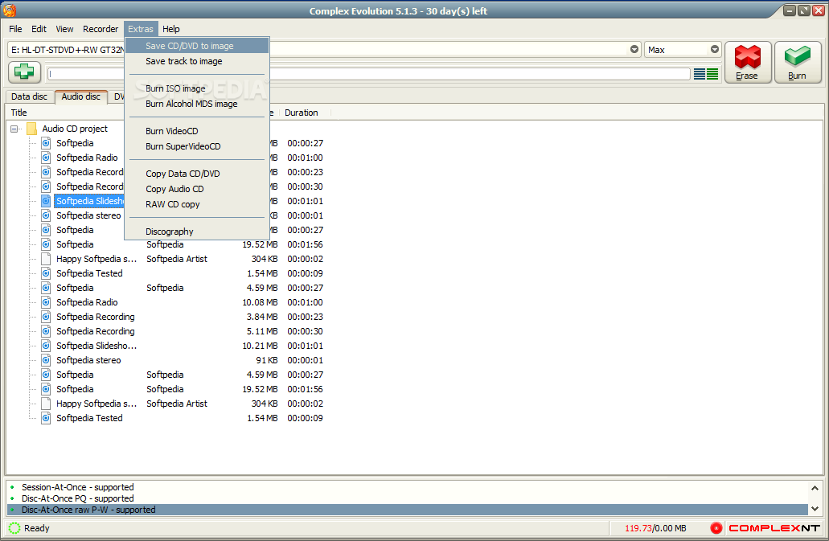Click Softpedia Artist in the 304 KB upper row
The image size is (829, 541).
[x=177, y=259]
